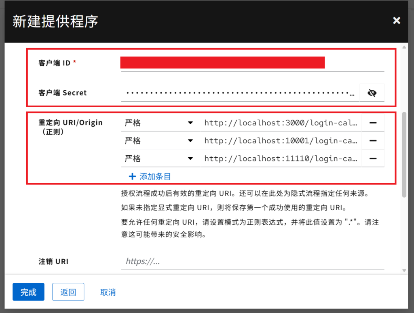Click the 完成 button
Image resolution: width=414 pixels, height=313 pixels.
tap(28, 292)
